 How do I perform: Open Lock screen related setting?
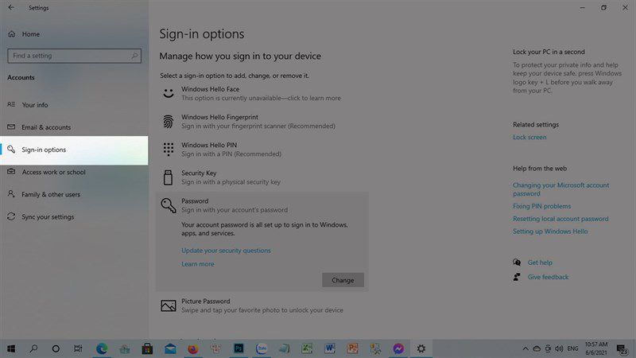(529, 137)
